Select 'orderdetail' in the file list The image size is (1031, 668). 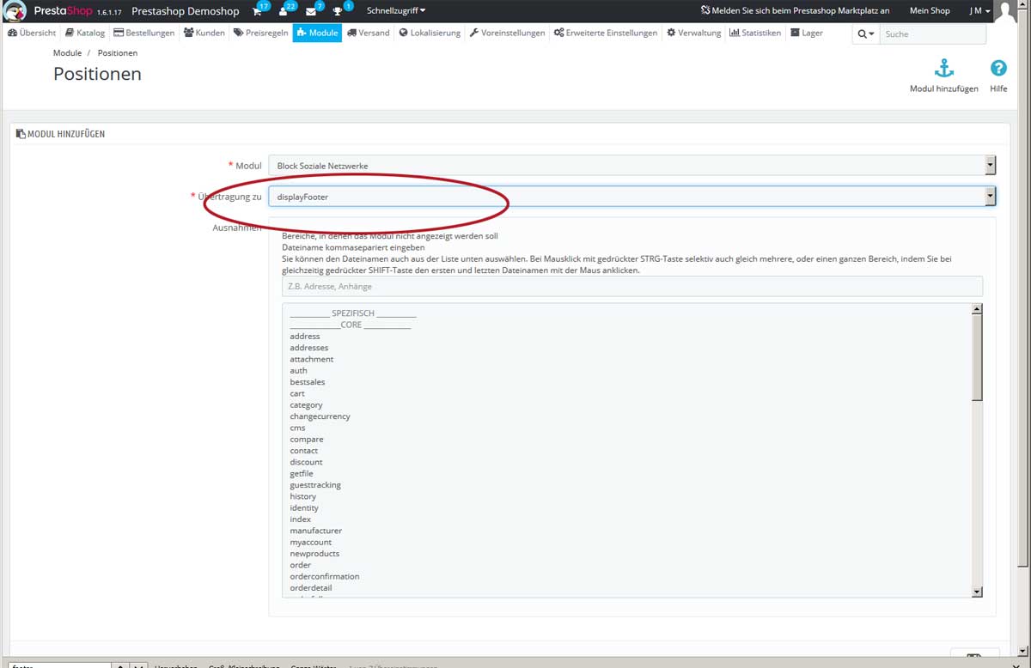311,588
